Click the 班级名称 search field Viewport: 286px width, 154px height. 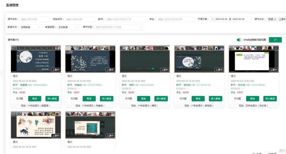(80, 19)
